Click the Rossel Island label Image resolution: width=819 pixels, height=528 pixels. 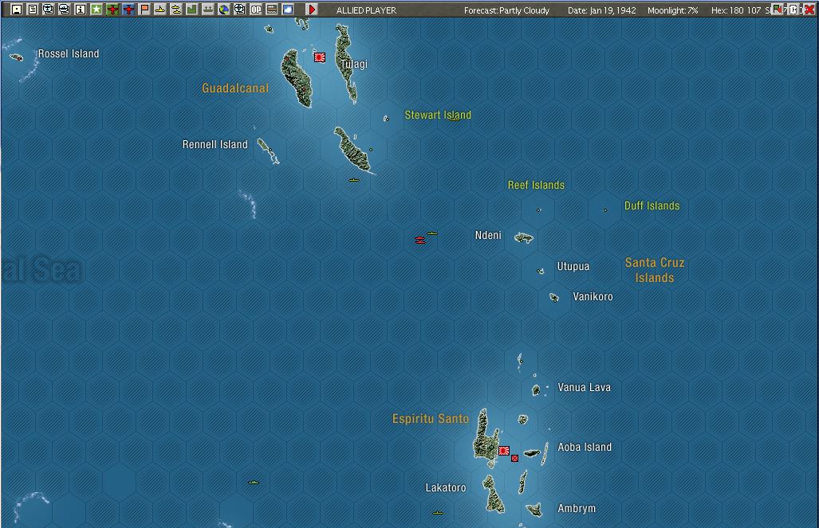pos(69,53)
